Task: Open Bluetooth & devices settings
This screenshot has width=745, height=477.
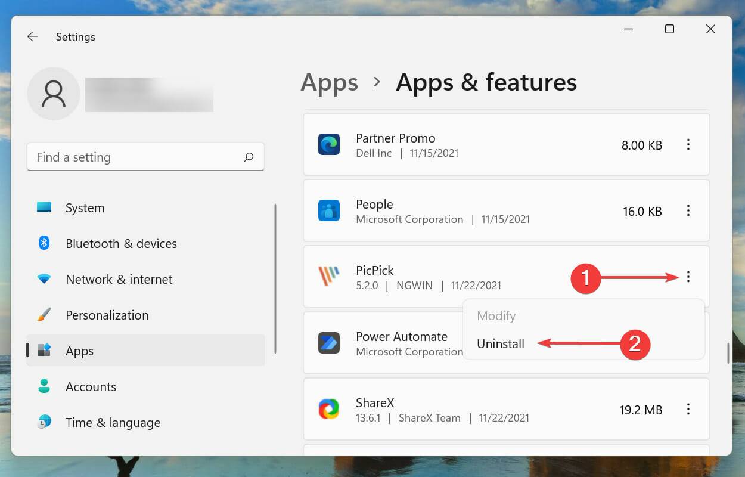Action: tap(145, 244)
